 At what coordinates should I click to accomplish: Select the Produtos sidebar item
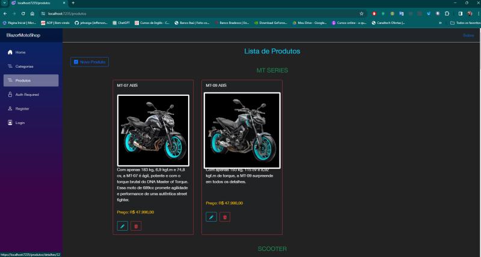(x=31, y=80)
